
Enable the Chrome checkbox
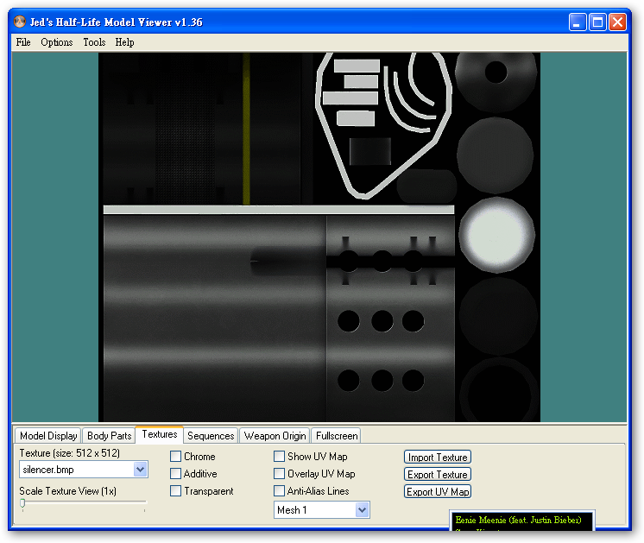coord(176,457)
